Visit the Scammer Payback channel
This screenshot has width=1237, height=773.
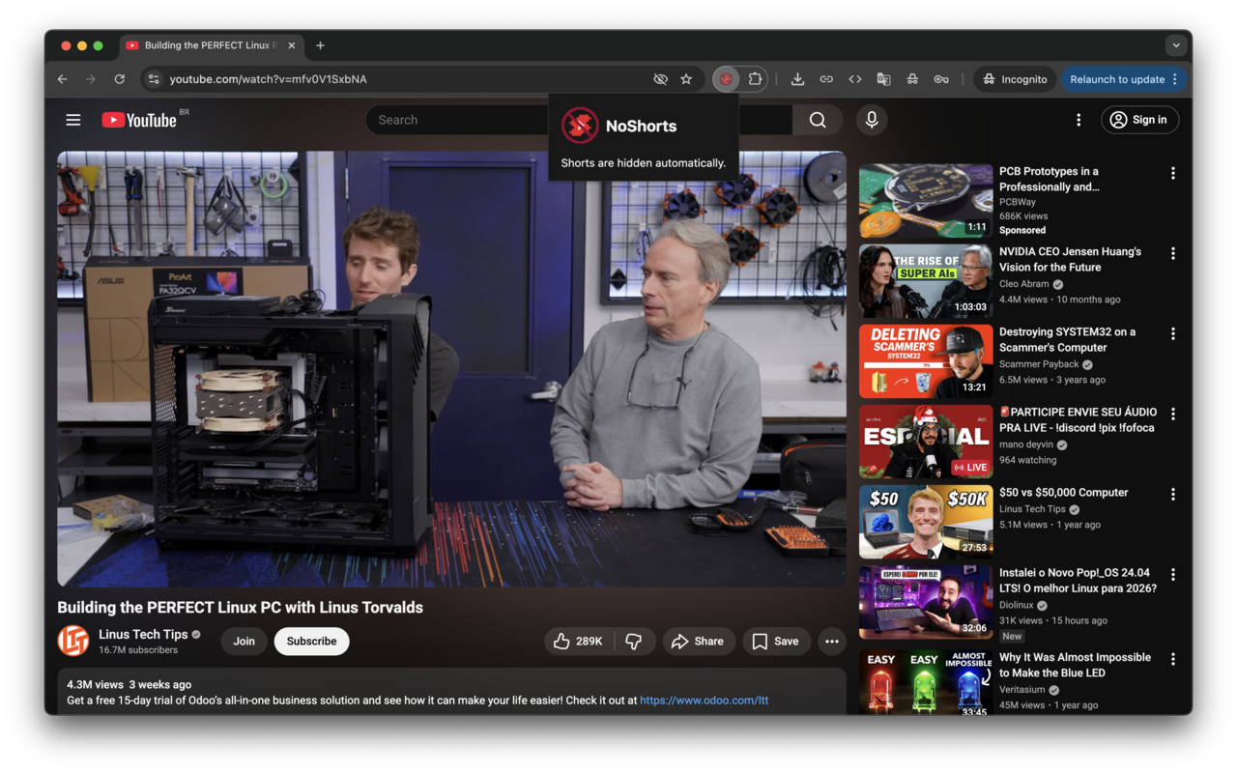1039,364
